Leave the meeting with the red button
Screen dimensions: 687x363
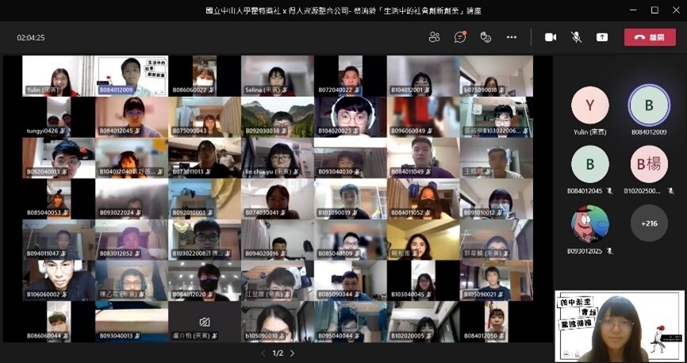tap(650, 37)
